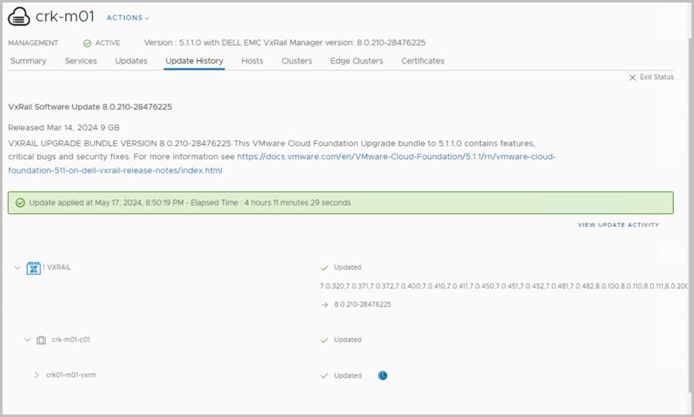Click the cluster icon for crk-m01-c01
Image resolution: width=694 pixels, height=417 pixels.
coord(41,340)
